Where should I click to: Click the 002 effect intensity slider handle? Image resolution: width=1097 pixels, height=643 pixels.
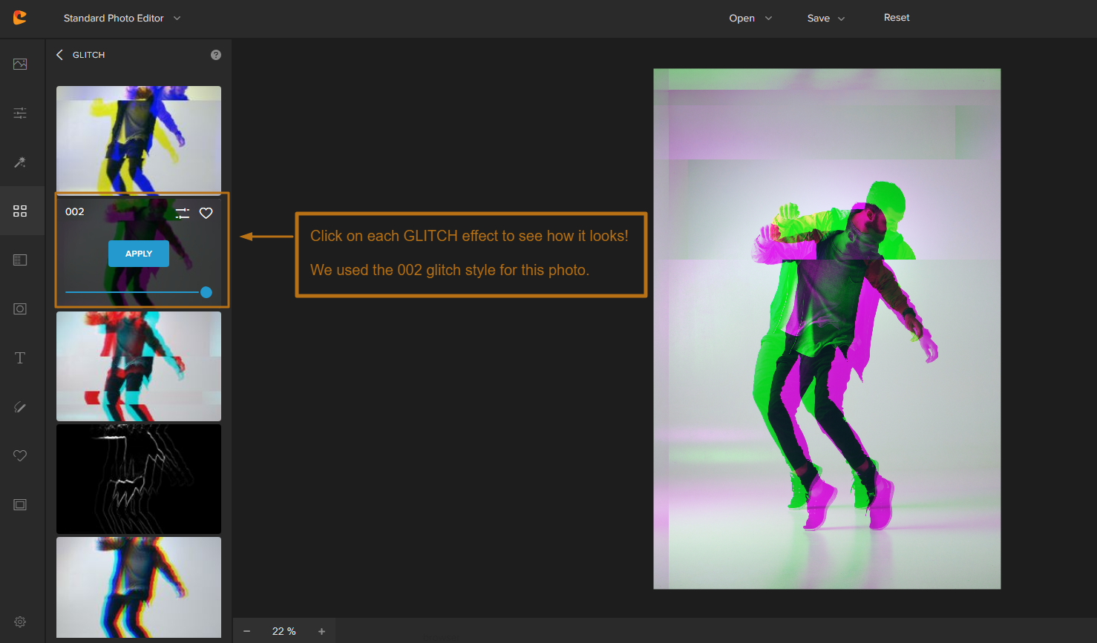[x=206, y=292]
